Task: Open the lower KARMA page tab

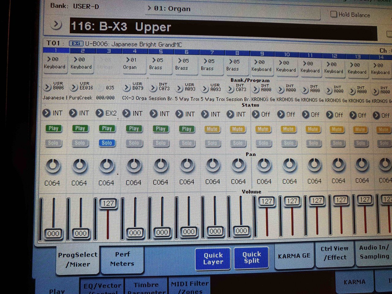Action: point(354,282)
